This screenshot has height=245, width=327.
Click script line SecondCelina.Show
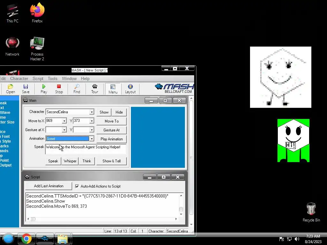[45, 201]
